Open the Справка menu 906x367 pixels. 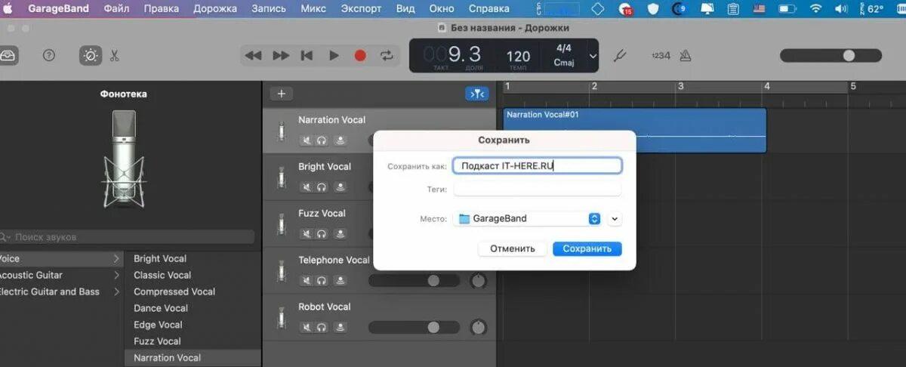[x=489, y=9]
